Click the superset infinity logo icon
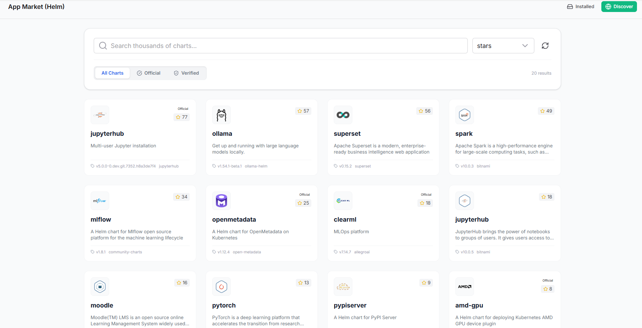The image size is (642, 328). 343,115
